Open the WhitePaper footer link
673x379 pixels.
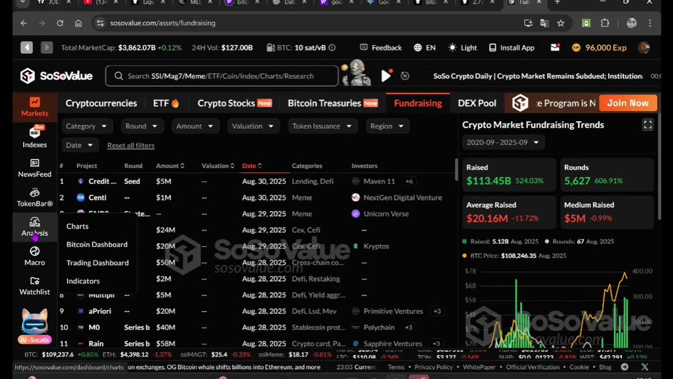point(479,367)
